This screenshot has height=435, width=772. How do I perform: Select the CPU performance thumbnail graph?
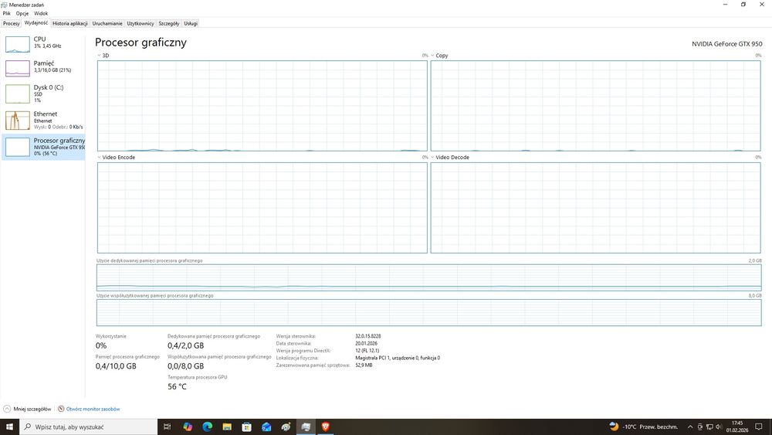point(18,44)
